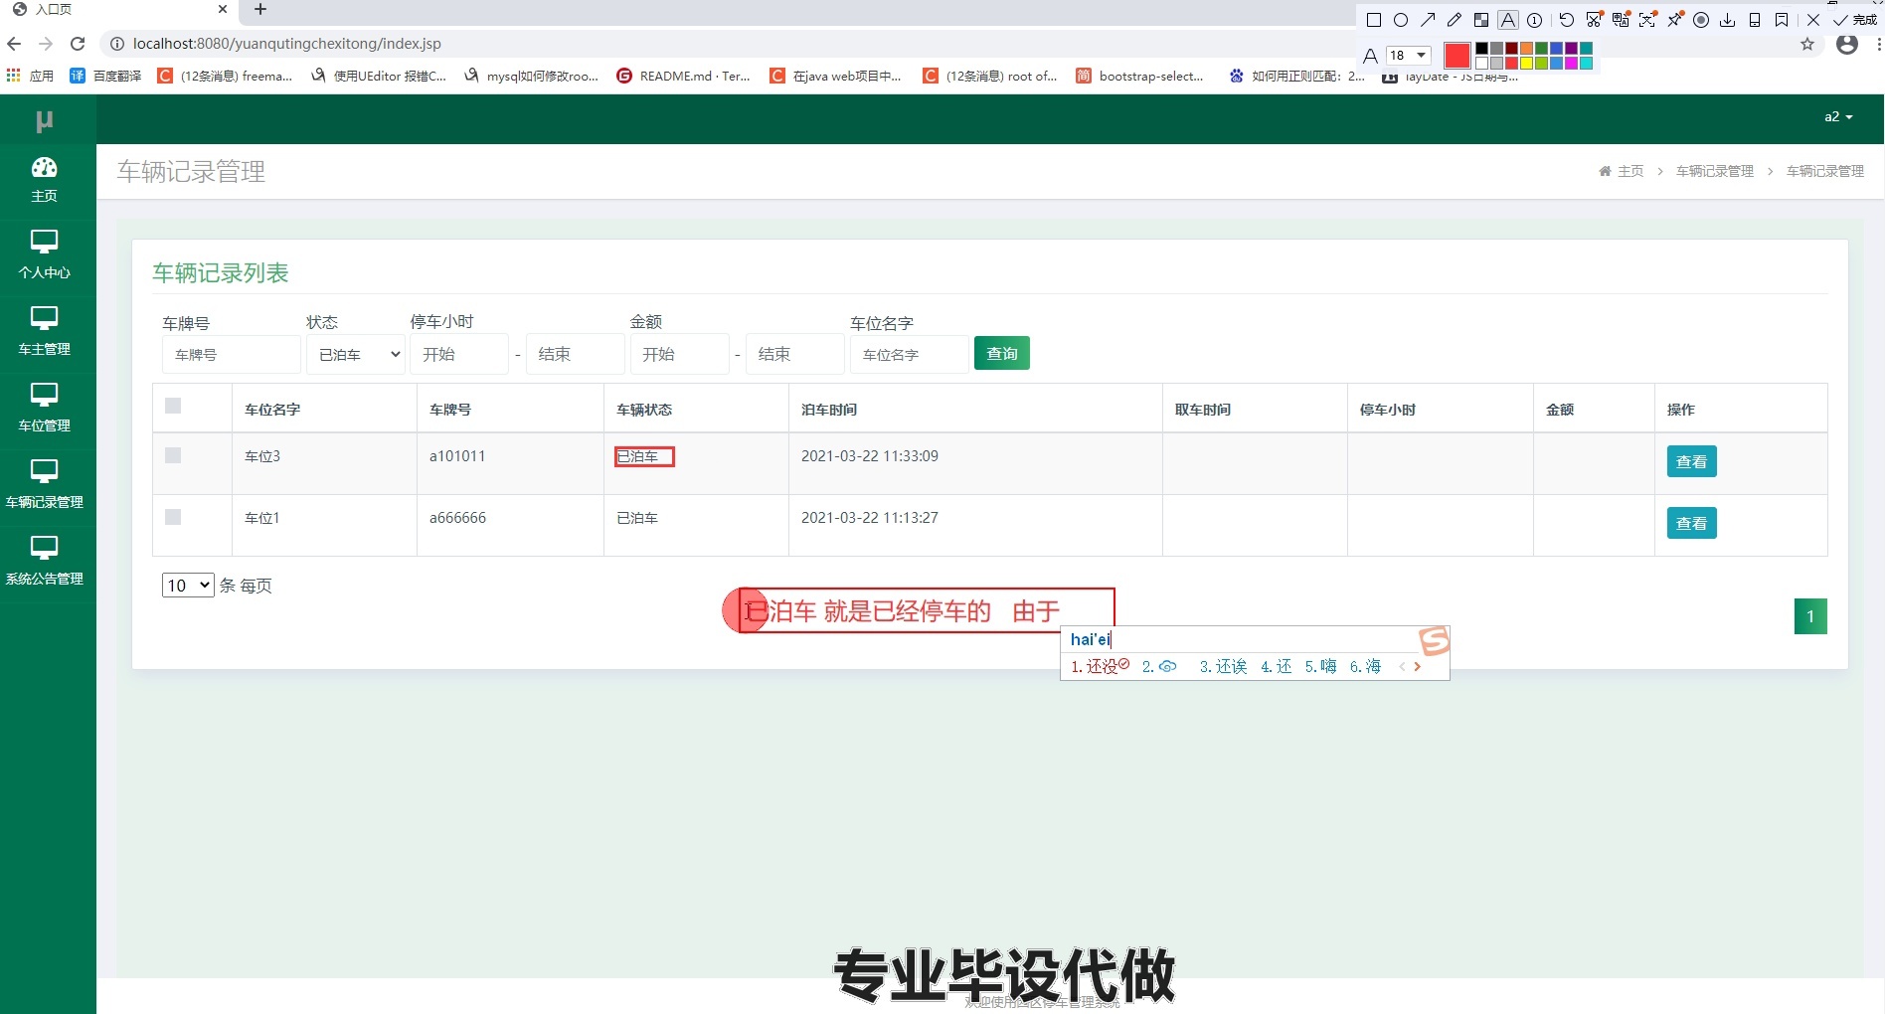Select the mosaic blur tool
The height and width of the screenshot is (1014, 1885).
pyautogui.click(x=1481, y=20)
